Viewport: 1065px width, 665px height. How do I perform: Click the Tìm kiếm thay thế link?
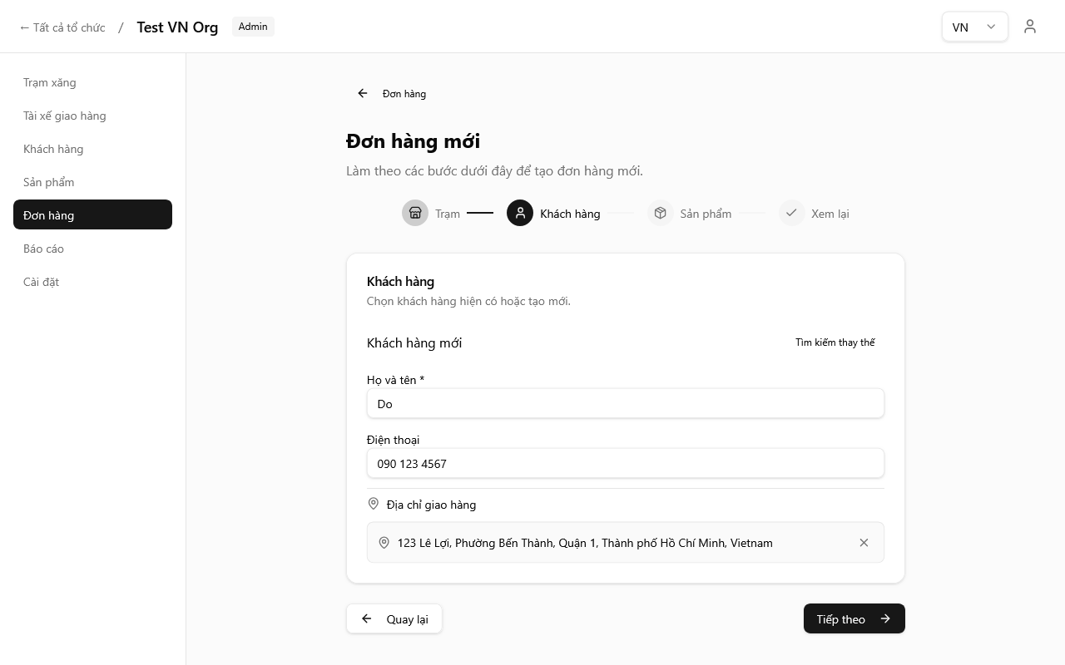[835, 342]
